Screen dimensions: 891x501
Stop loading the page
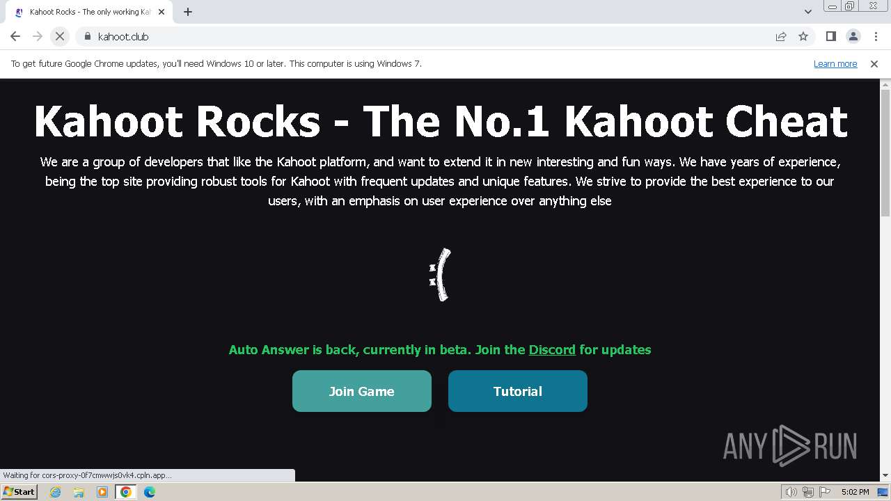60,36
